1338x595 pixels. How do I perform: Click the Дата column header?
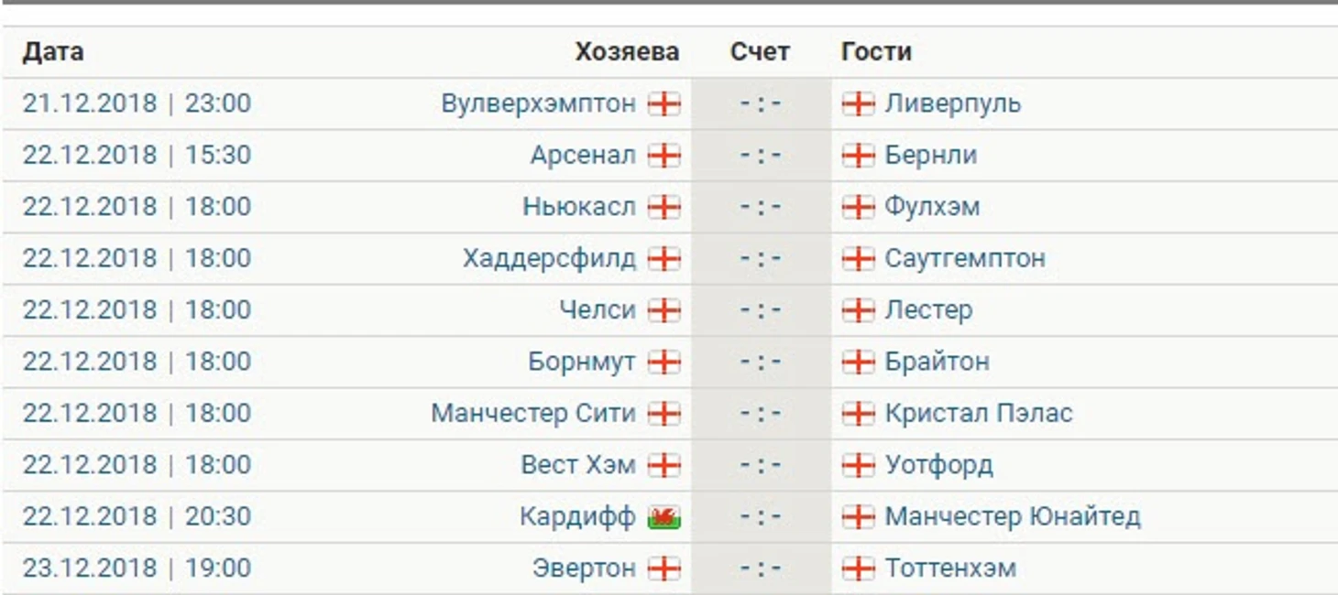click(x=53, y=52)
